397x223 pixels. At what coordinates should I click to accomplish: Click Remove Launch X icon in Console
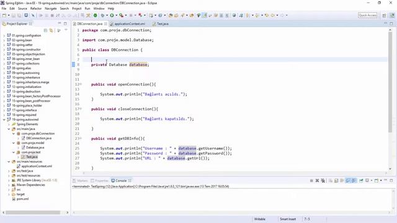pos(317,180)
